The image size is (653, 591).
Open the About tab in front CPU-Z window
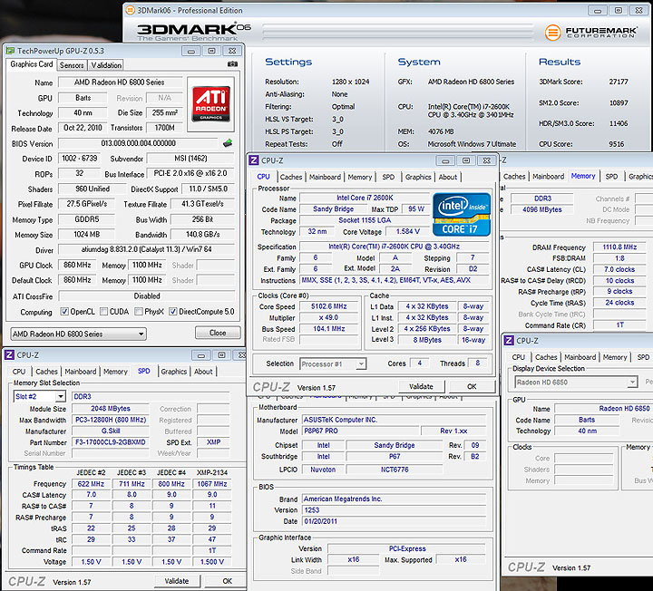click(448, 177)
